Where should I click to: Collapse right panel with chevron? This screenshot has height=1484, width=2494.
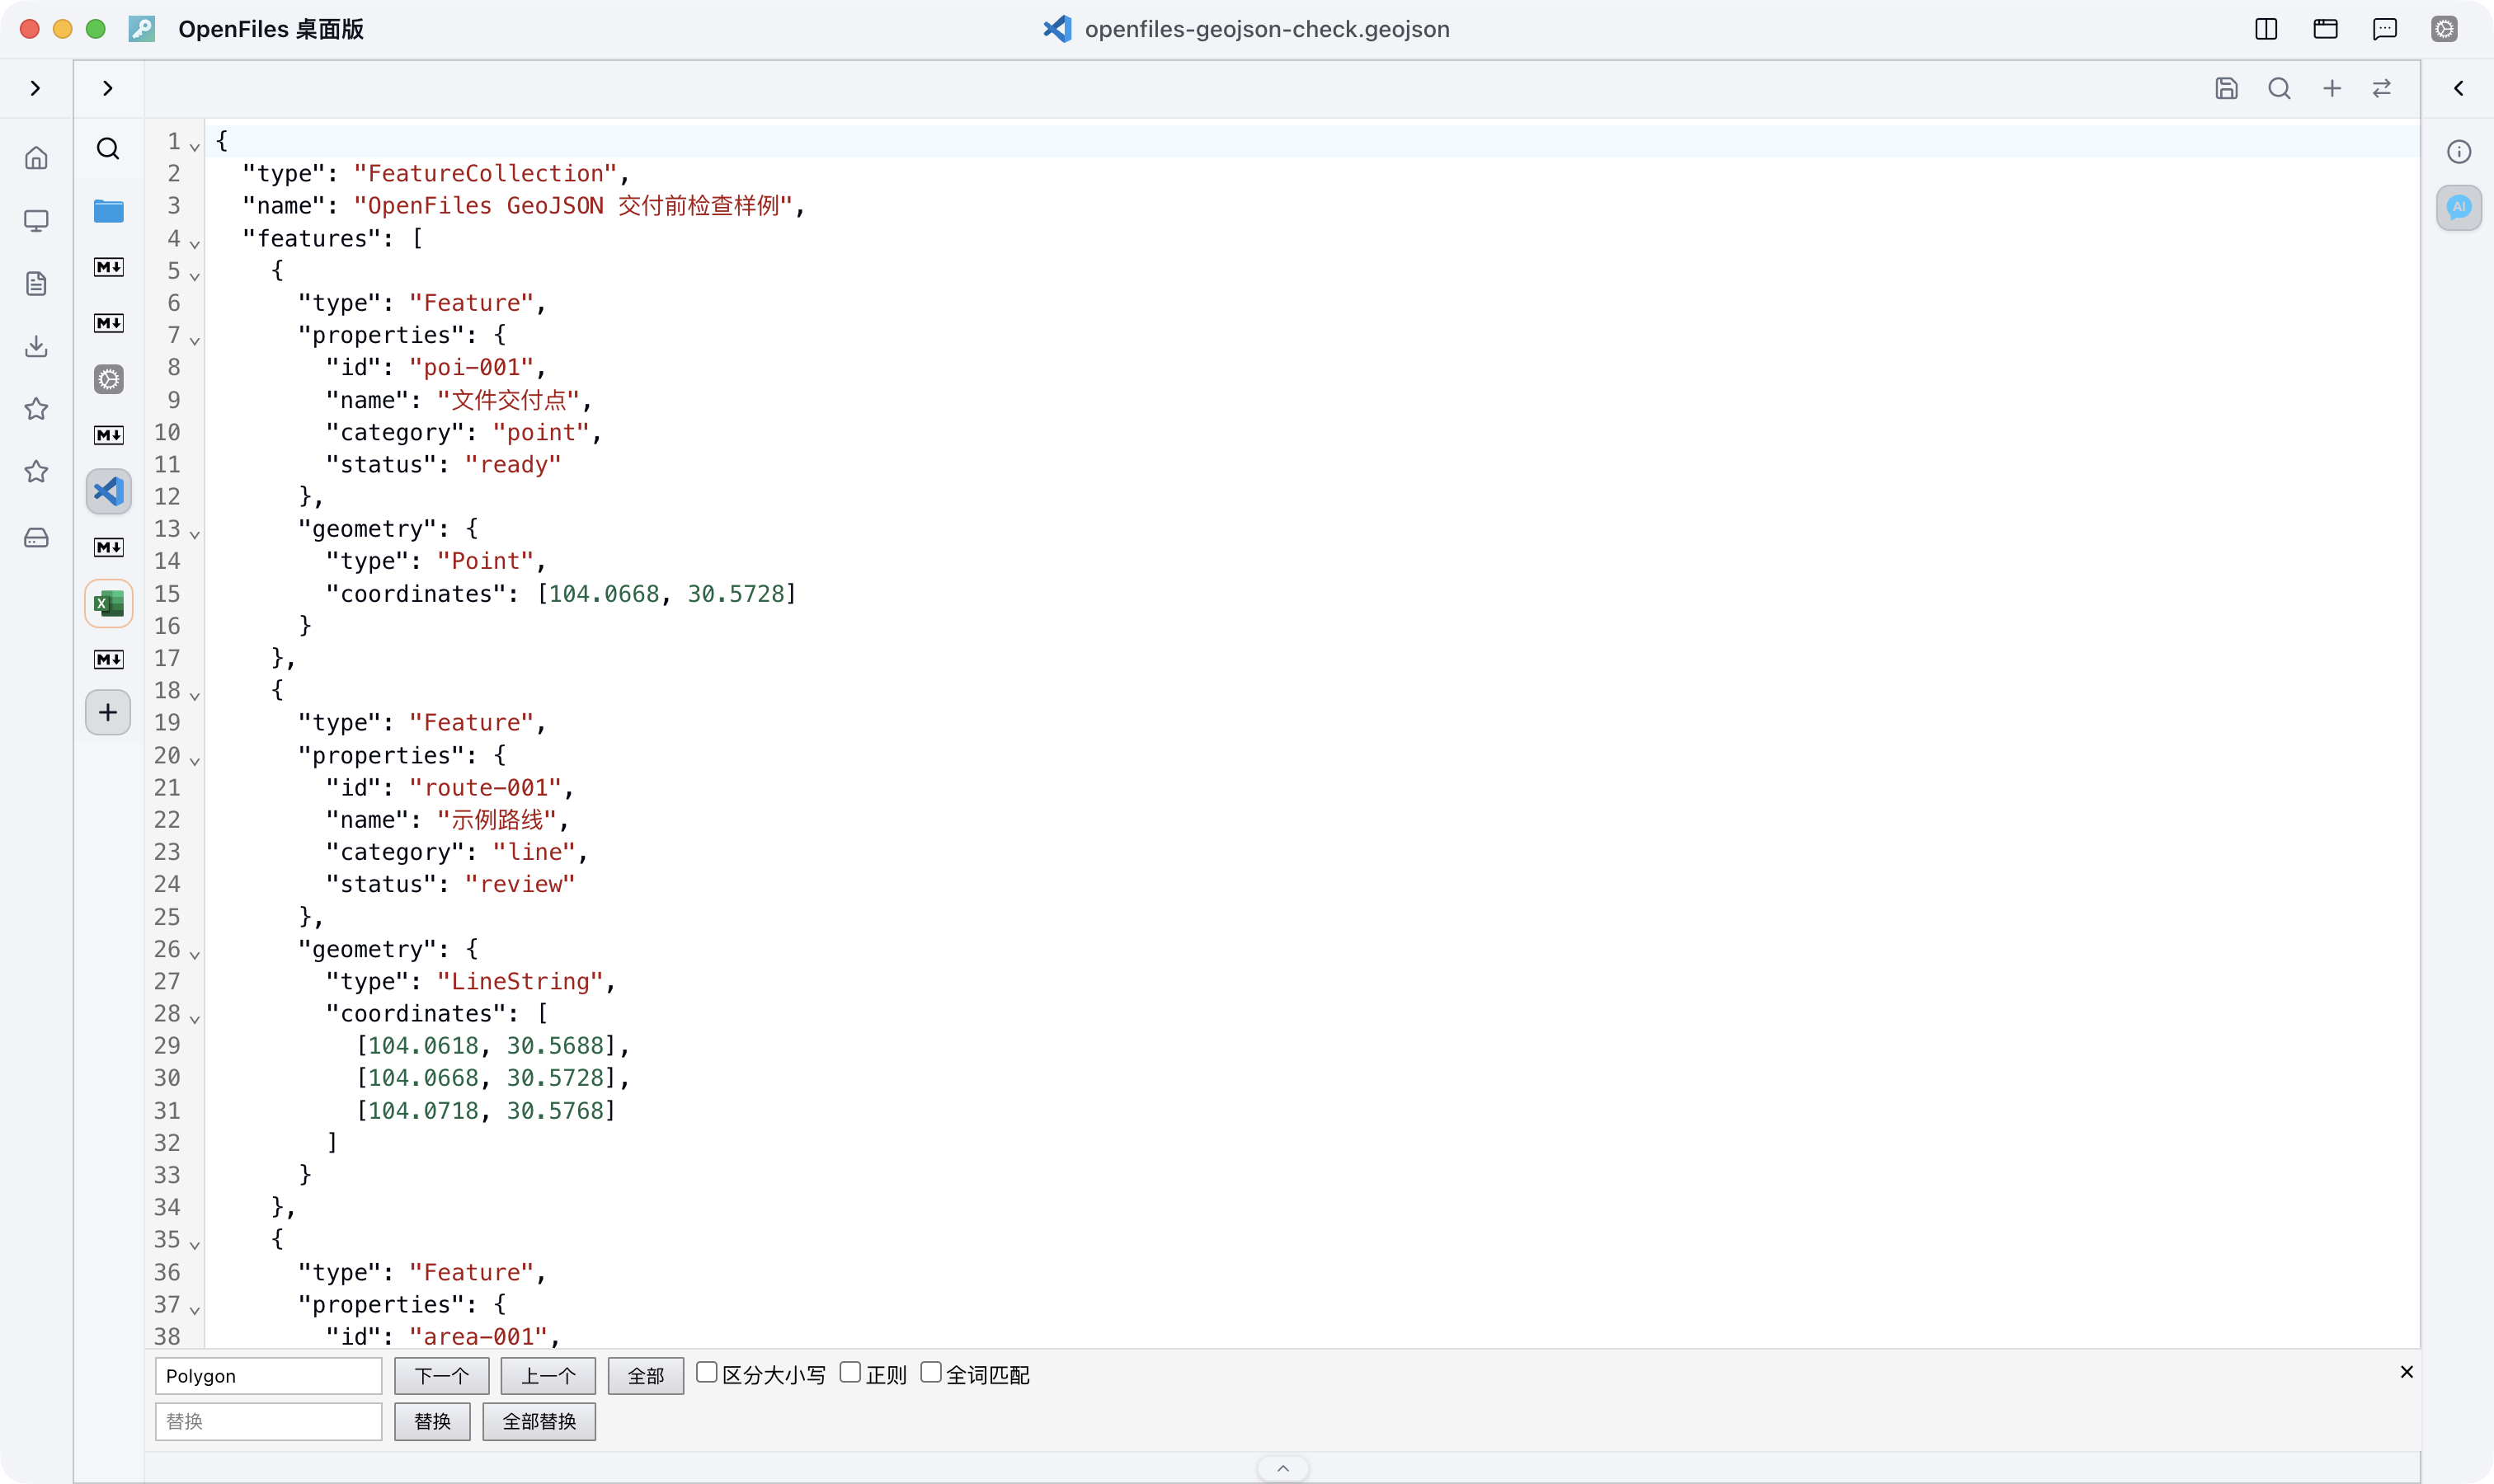click(2459, 88)
